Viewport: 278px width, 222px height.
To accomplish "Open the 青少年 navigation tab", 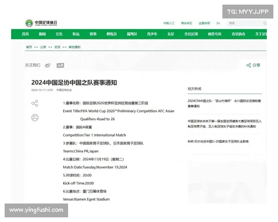I will [x=152, y=34].
